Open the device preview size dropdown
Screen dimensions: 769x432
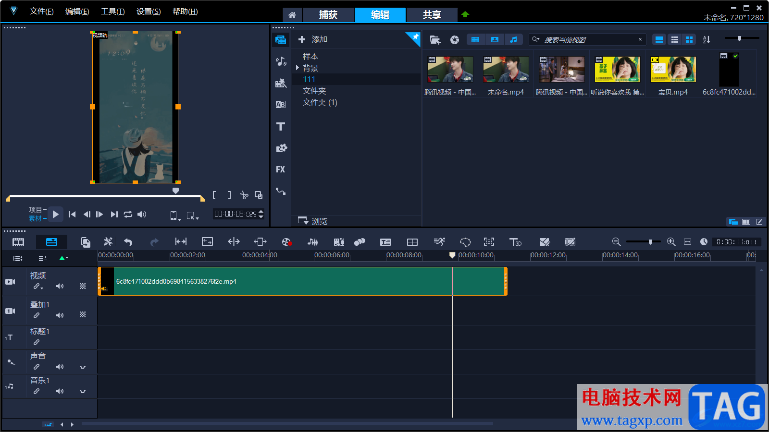coord(175,216)
